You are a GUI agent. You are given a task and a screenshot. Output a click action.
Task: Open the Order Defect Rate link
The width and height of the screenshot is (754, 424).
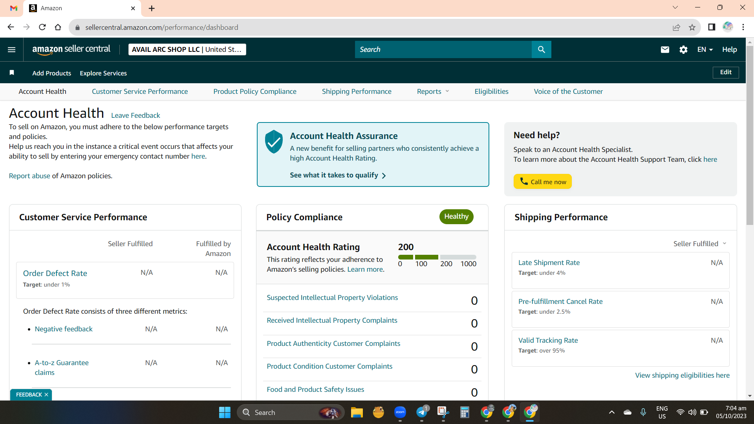55,273
